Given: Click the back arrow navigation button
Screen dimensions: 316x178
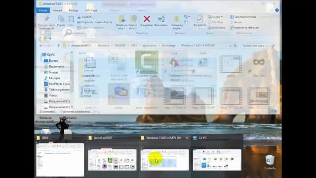Looking at the screenshot, I should click(41, 45).
